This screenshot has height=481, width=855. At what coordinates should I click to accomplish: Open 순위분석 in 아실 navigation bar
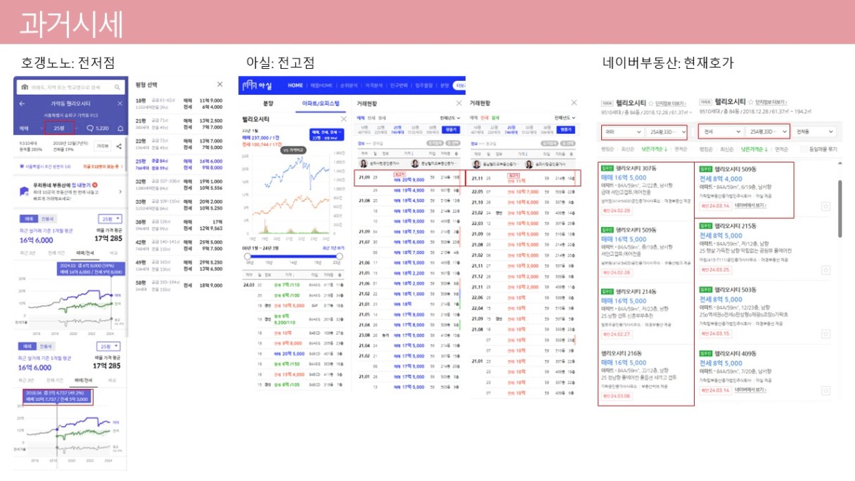(x=348, y=85)
